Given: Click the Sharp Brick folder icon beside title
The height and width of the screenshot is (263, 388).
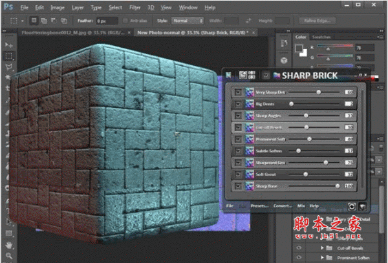Looking at the screenshot, I should [x=276, y=75].
